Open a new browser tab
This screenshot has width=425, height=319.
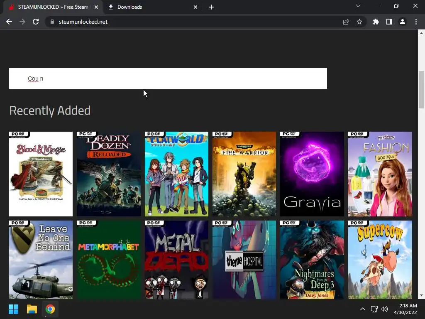211,7
